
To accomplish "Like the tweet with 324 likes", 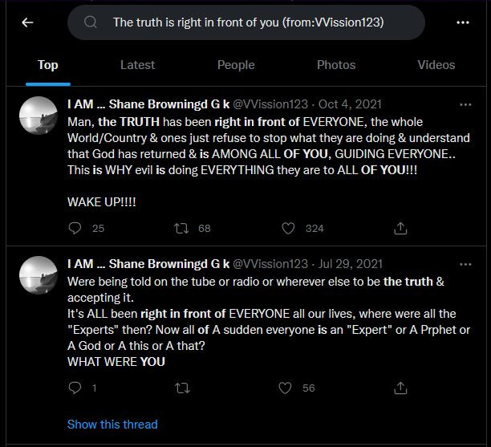I will pyautogui.click(x=289, y=228).
